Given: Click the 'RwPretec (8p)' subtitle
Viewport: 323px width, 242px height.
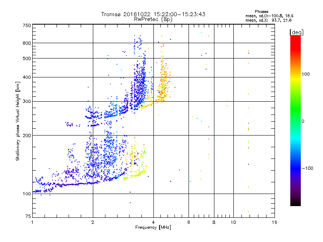Looking at the screenshot, I should 153,19.
